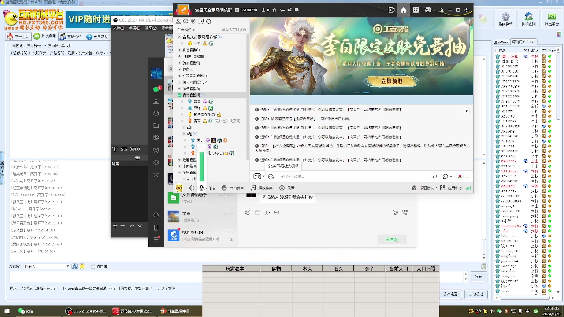The width and height of the screenshot is (564, 317).
Task: Open the OBS 编辑 menu
Action: (134, 28)
